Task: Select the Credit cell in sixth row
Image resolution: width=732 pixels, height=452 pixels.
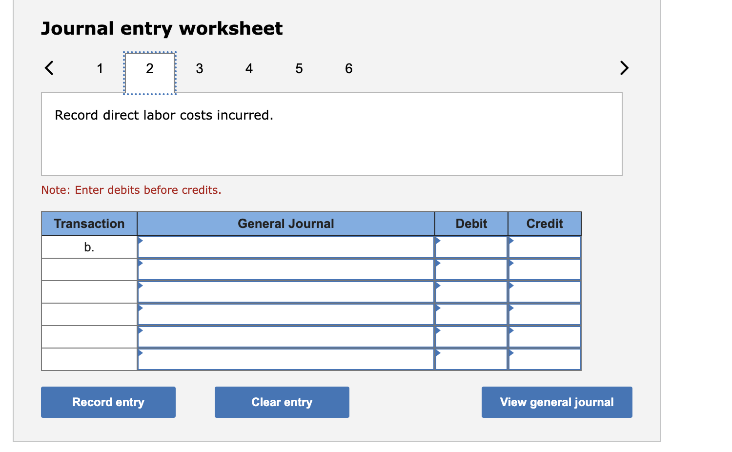Action: point(545,359)
